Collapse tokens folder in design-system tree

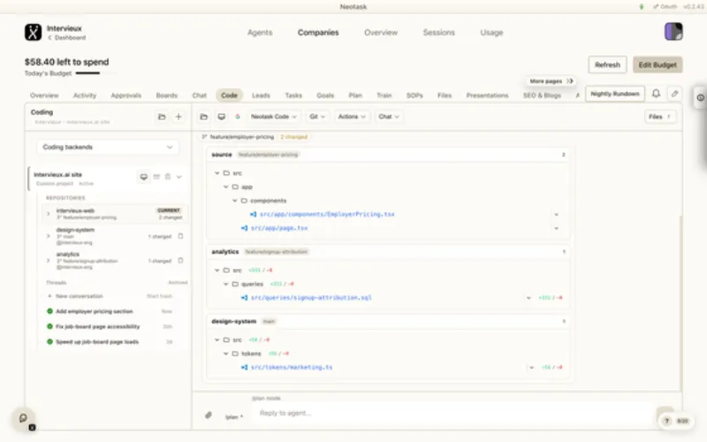tap(226, 354)
